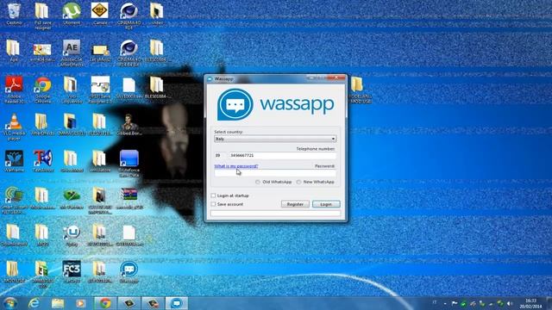Close the Wassapp window
This screenshot has height=310, width=552.
[336, 78]
